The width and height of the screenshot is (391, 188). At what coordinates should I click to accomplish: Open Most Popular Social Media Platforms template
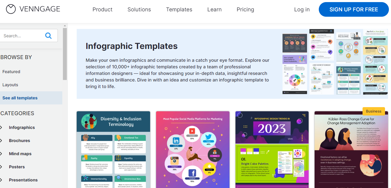(193, 150)
